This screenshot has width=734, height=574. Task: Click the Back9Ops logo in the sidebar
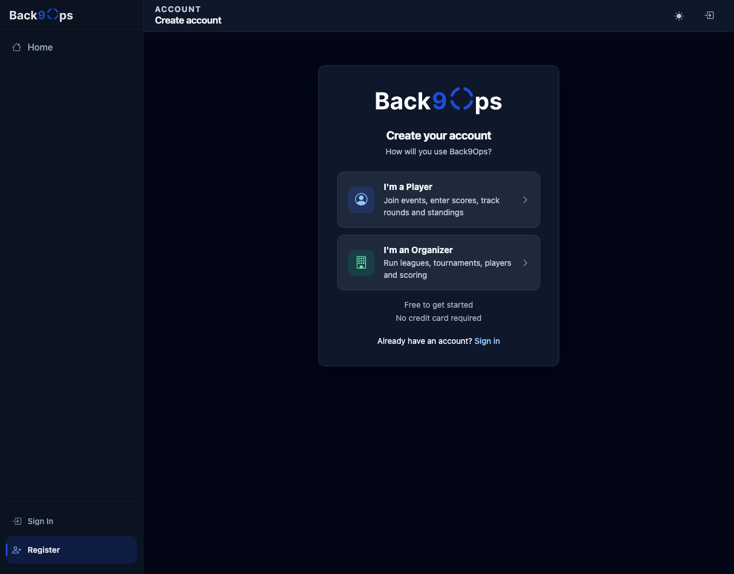(41, 15)
